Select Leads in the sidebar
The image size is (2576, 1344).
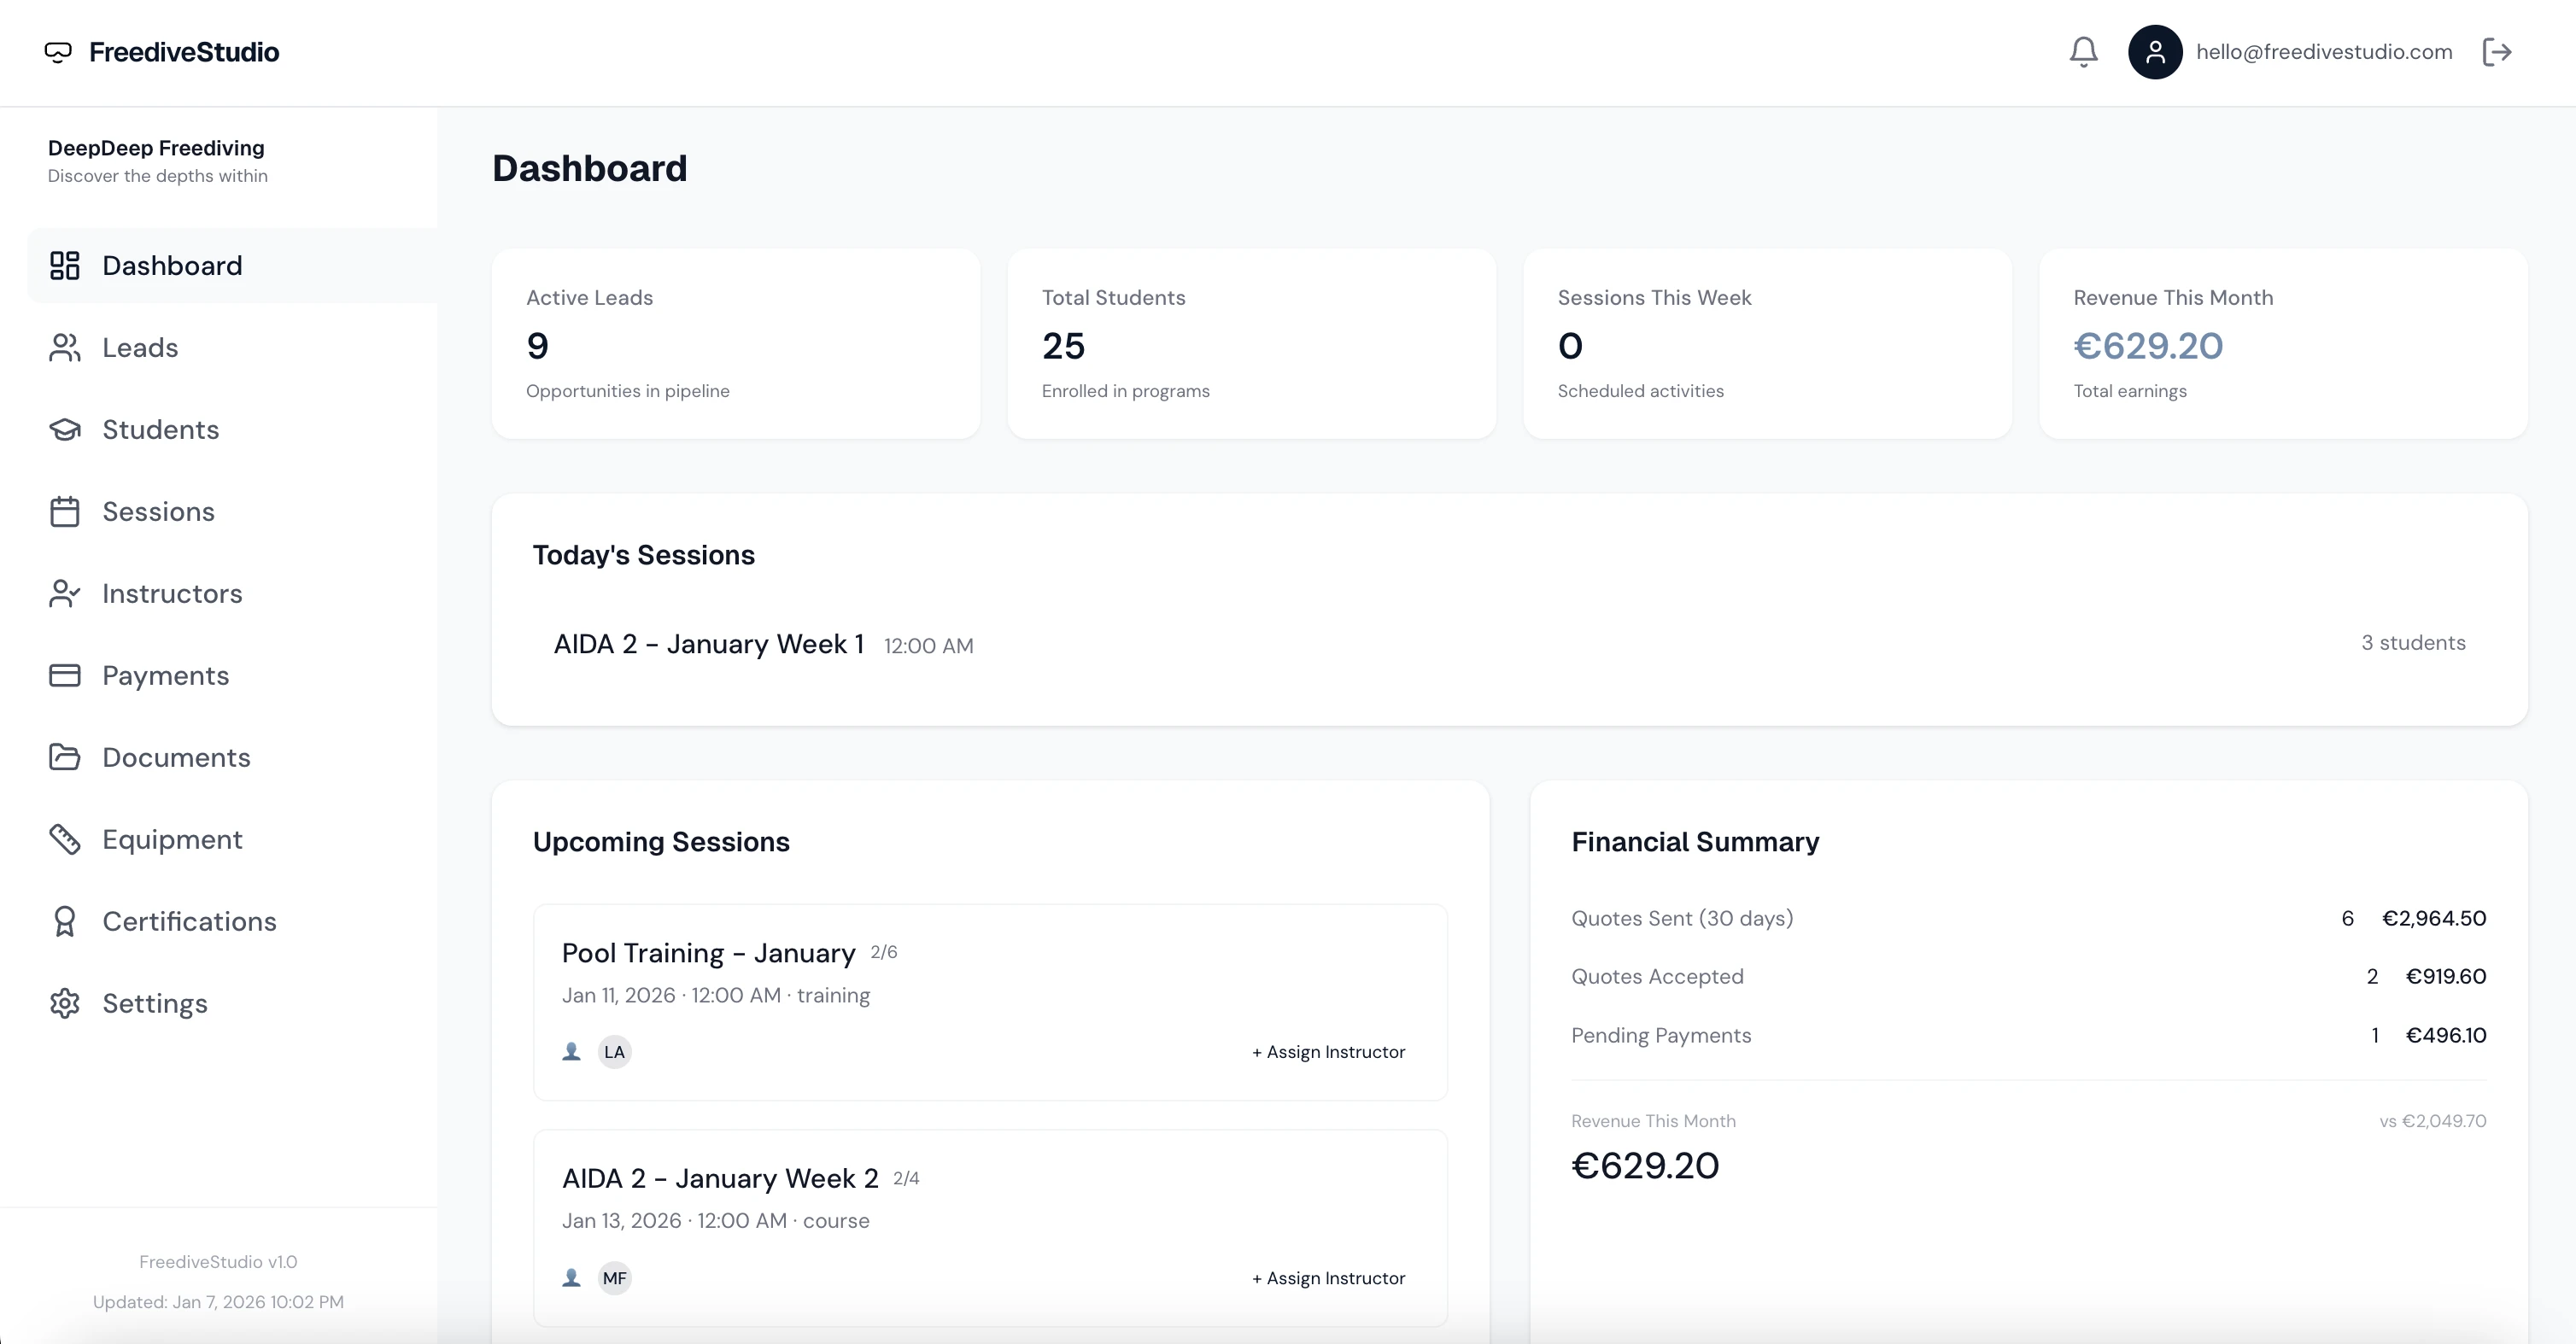tap(140, 347)
